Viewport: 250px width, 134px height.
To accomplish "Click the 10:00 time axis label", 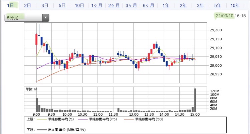I will [x=67, y=114].
